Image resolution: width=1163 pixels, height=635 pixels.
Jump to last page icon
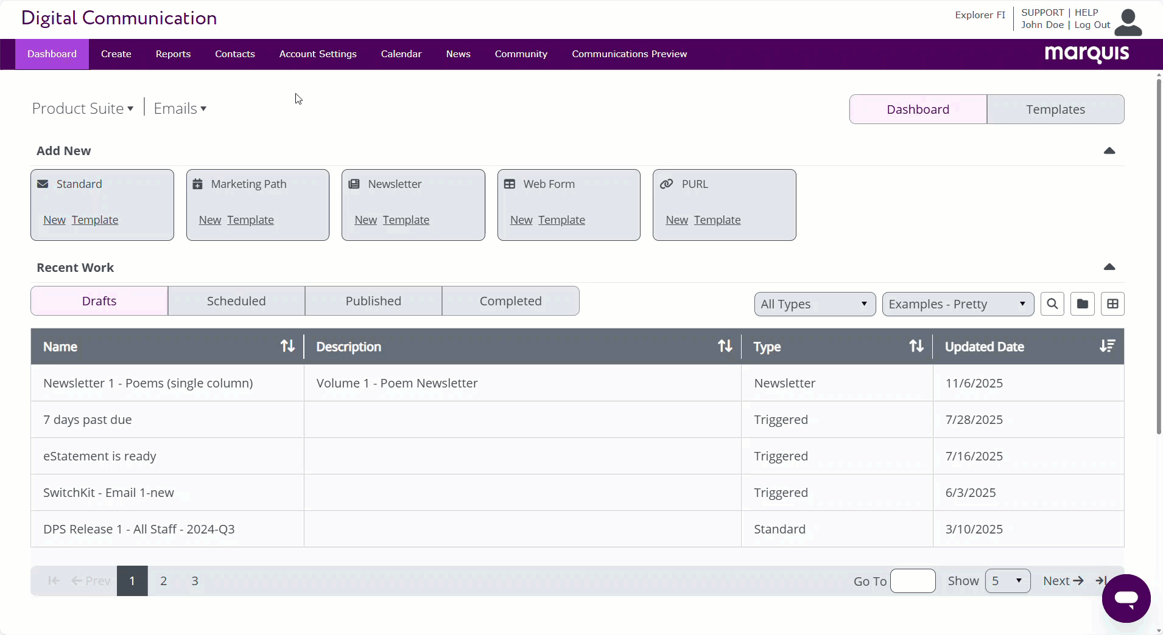[1101, 581]
